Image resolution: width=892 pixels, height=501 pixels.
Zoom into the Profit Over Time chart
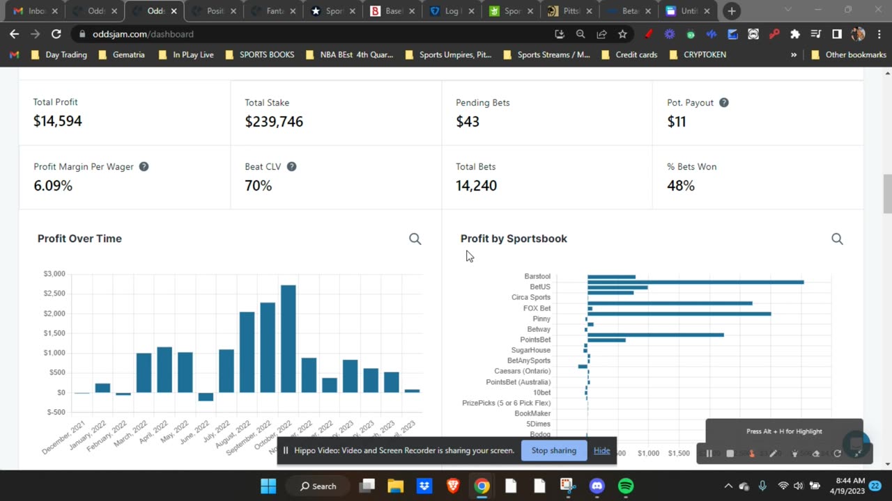[415, 239]
